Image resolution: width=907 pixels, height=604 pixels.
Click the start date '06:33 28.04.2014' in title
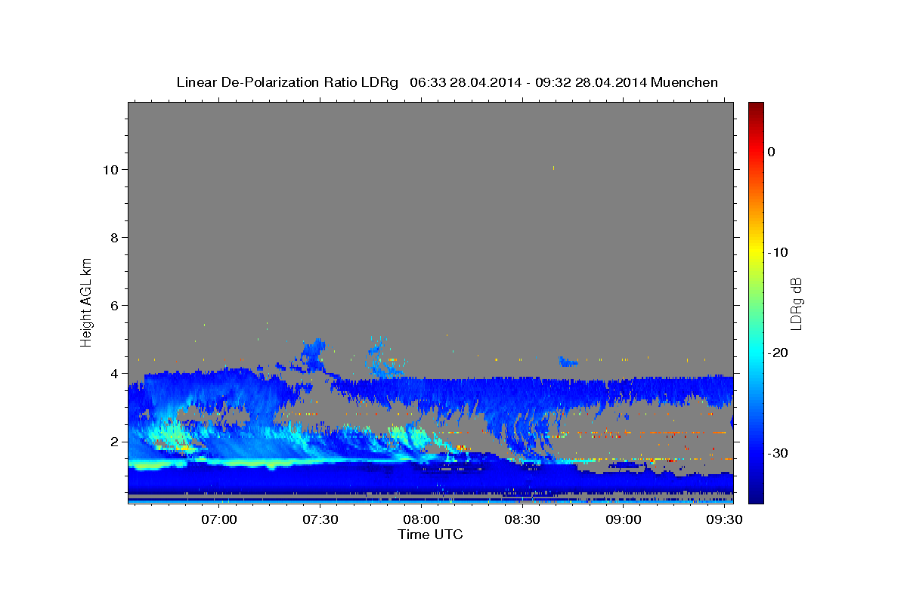(x=465, y=82)
